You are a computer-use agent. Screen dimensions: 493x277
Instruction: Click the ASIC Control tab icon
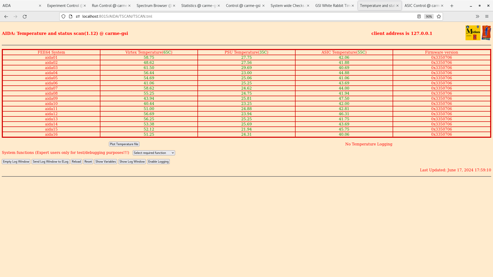pos(424,5)
